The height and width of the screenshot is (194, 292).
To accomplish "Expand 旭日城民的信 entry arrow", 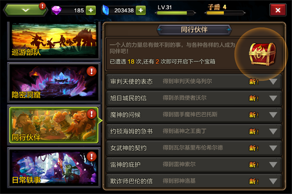I will (273, 98).
